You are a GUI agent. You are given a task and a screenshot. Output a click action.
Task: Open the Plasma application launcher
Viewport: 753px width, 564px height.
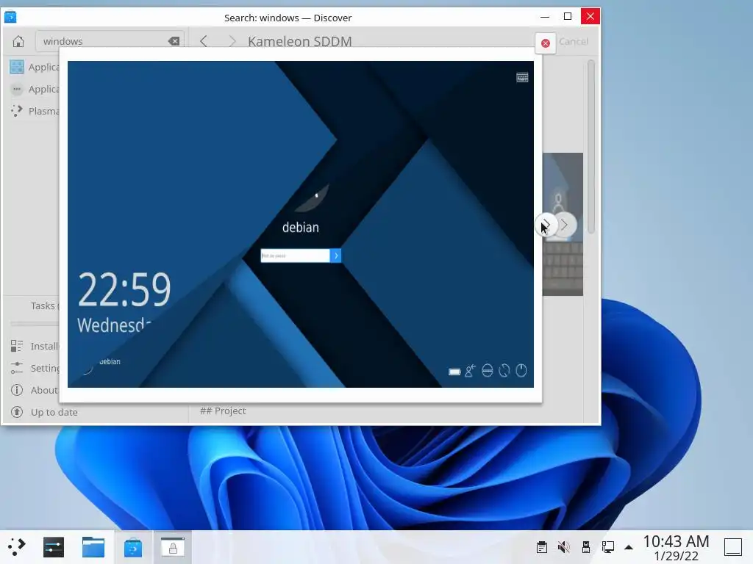pos(17,546)
